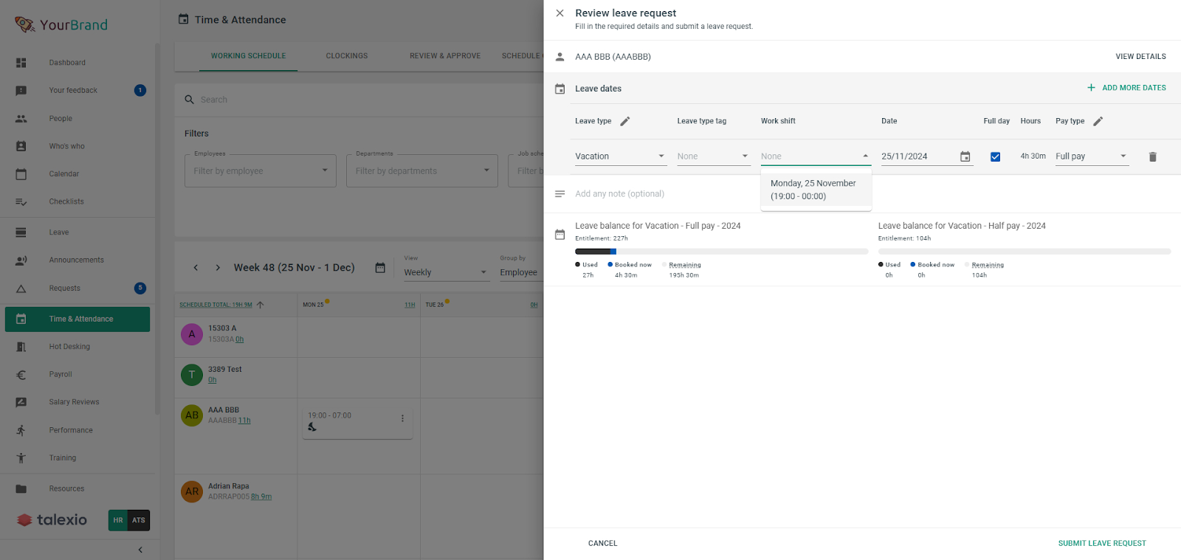This screenshot has width=1181, height=560.
Task: Click the Announcements sidebar icon
Action: tap(21, 260)
